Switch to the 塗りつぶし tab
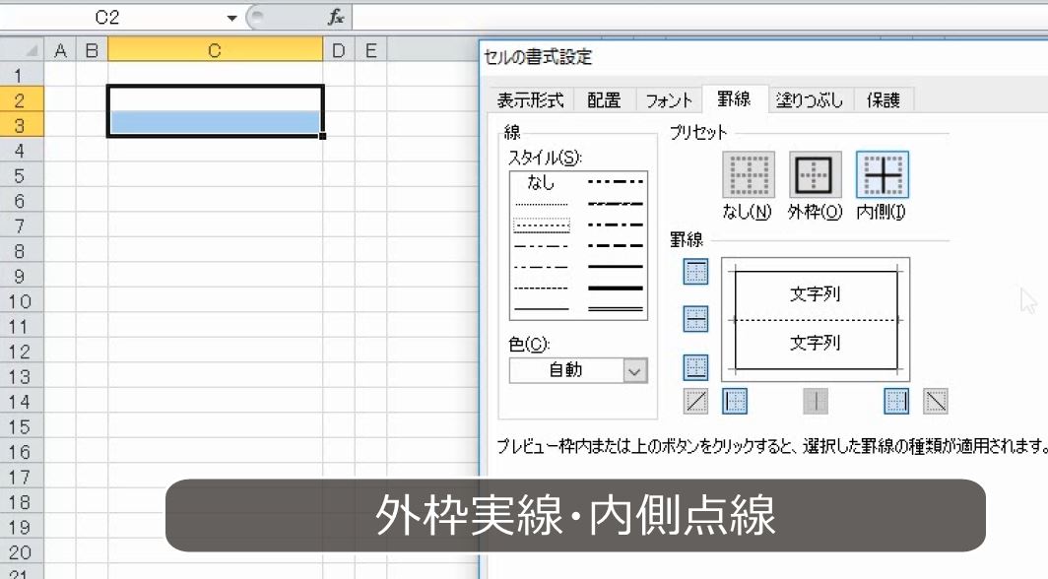Viewport: 1048px width, 579px height. click(810, 100)
